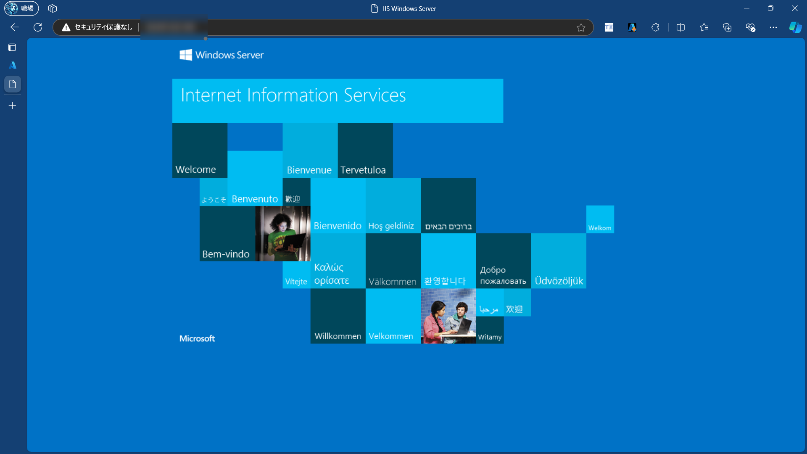The width and height of the screenshot is (807, 454).
Task: Click the woman with laptop photo tile
Action: pos(282,234)
